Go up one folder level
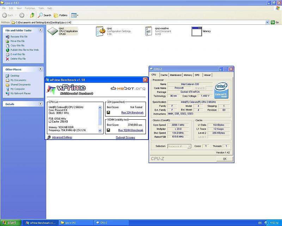Viewport: 282px width, 226px height. pos(32,15)
